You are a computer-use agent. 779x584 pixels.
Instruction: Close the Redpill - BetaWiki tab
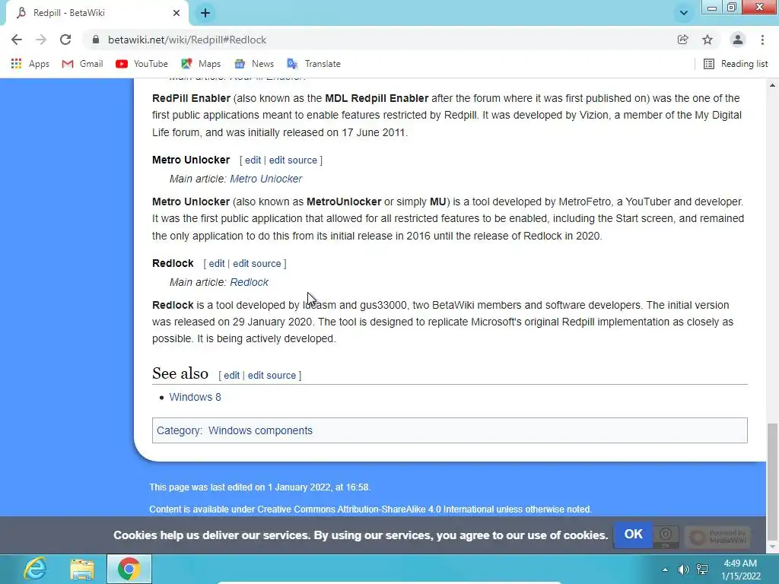tap(176, 13)
